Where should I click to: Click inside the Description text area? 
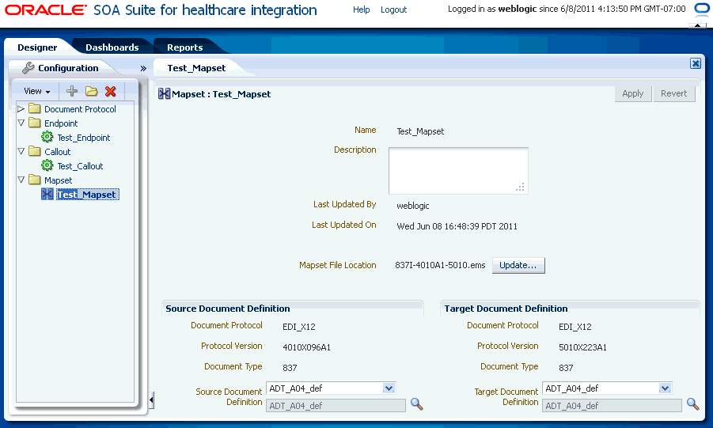pos(458,171)
